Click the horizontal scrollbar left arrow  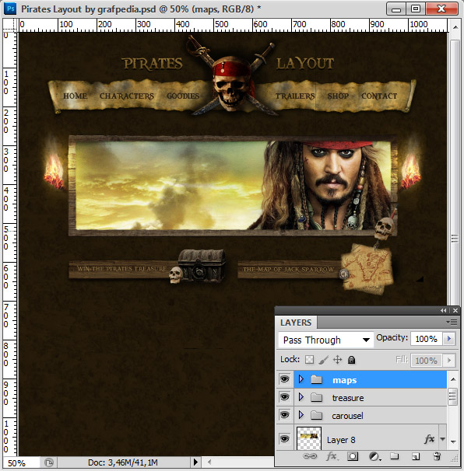pyautogui.click(x=209, y=462)
